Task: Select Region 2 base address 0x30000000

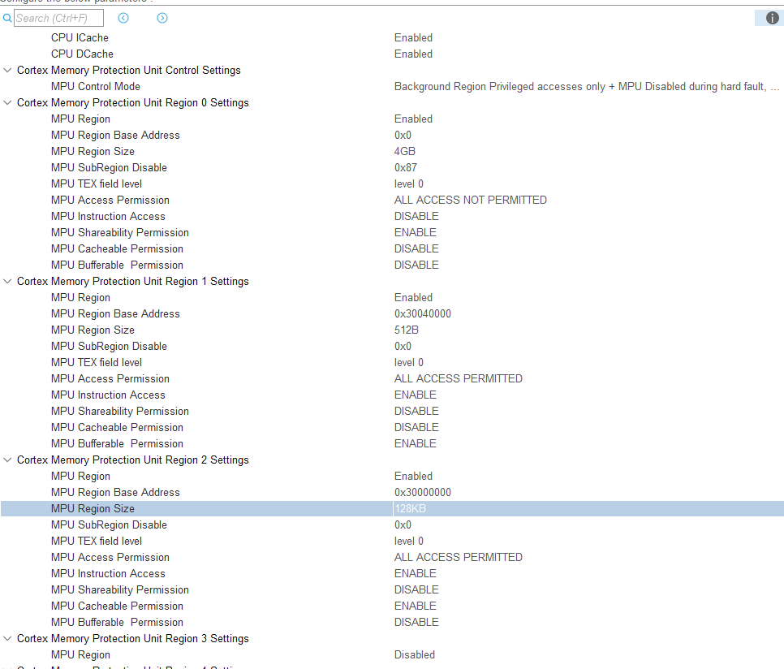Action: tap(423, 493)
